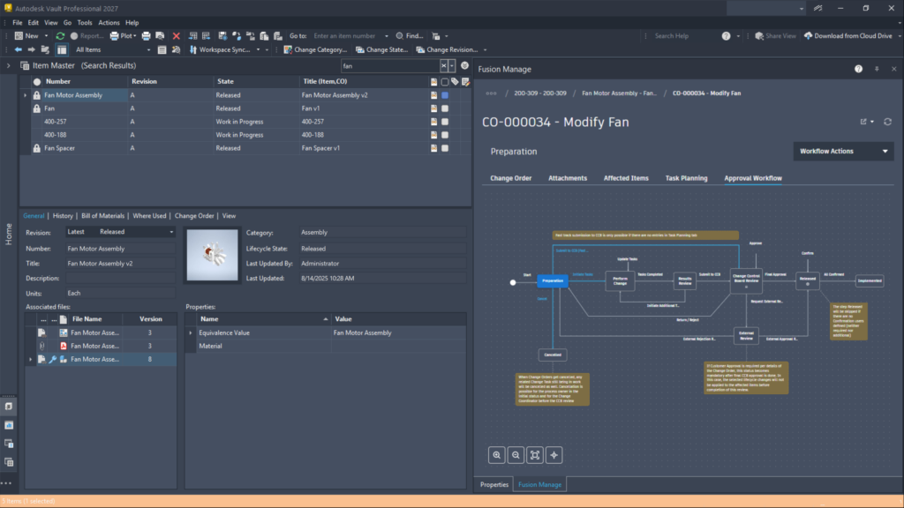This screenshot has height=508, width=904.
Task: Click the Fusion Manage help question icon
Action: (858, 69)
